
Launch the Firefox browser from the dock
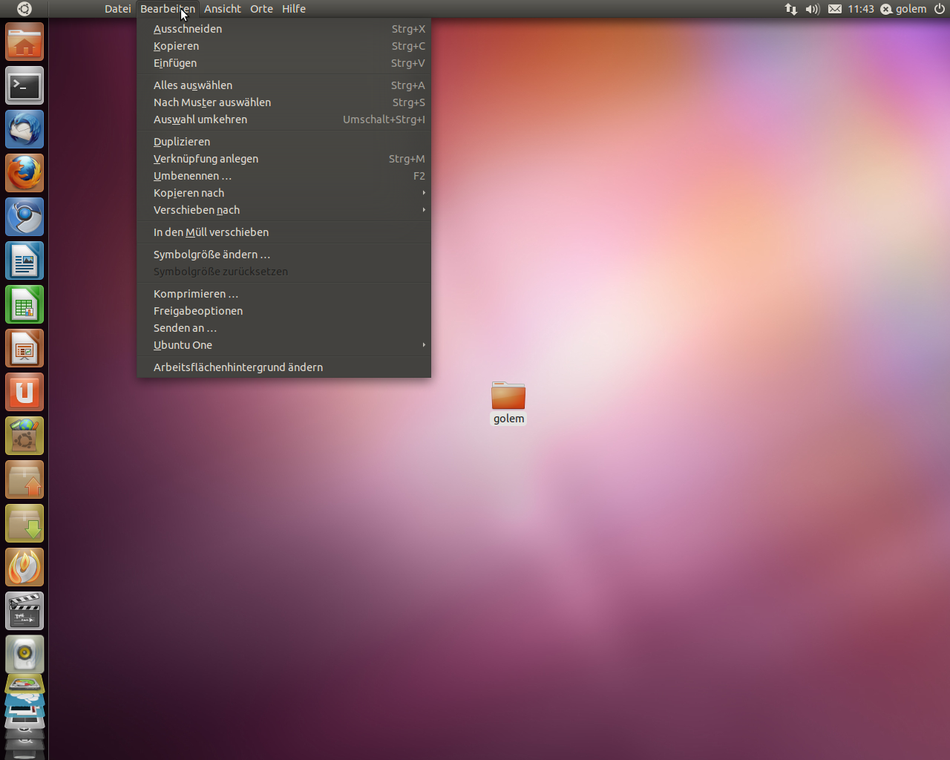click(x=24, y=172)
